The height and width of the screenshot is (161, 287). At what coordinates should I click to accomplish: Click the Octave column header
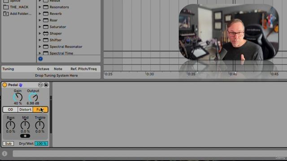pos(43,69)
